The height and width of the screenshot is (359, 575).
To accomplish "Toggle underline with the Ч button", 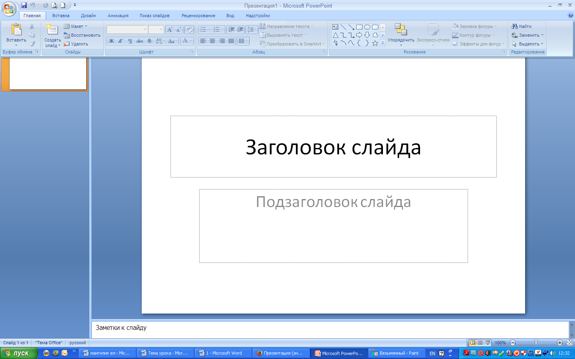I will click(130, 41).
